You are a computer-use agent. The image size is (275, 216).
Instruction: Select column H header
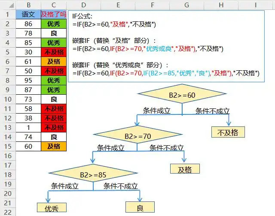click(x=221, y=5)
